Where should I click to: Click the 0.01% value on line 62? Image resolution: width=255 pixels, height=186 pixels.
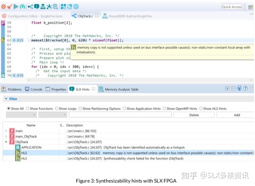pos(18,40)
